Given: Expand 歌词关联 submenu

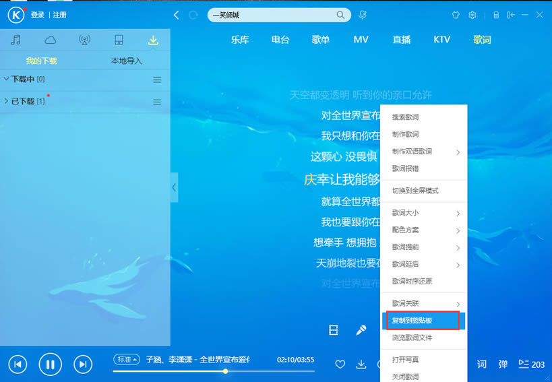Looking at the screenshot, I should 424,304.
